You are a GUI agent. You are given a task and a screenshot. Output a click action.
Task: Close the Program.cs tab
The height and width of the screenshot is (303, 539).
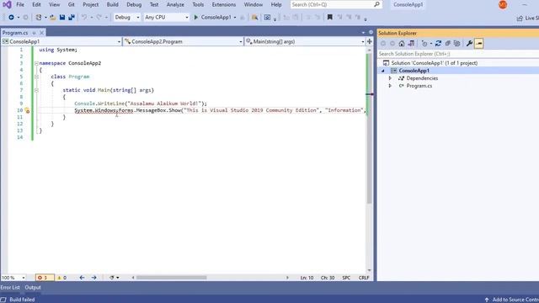click(x=41, y=33)
